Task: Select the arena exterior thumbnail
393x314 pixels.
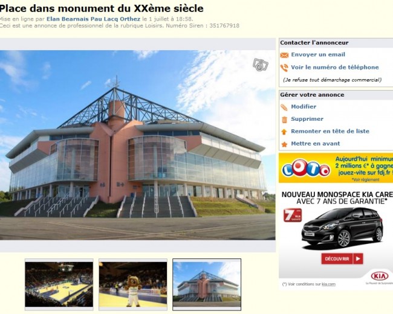Action: pyautogui.click(x=207, y=284)
